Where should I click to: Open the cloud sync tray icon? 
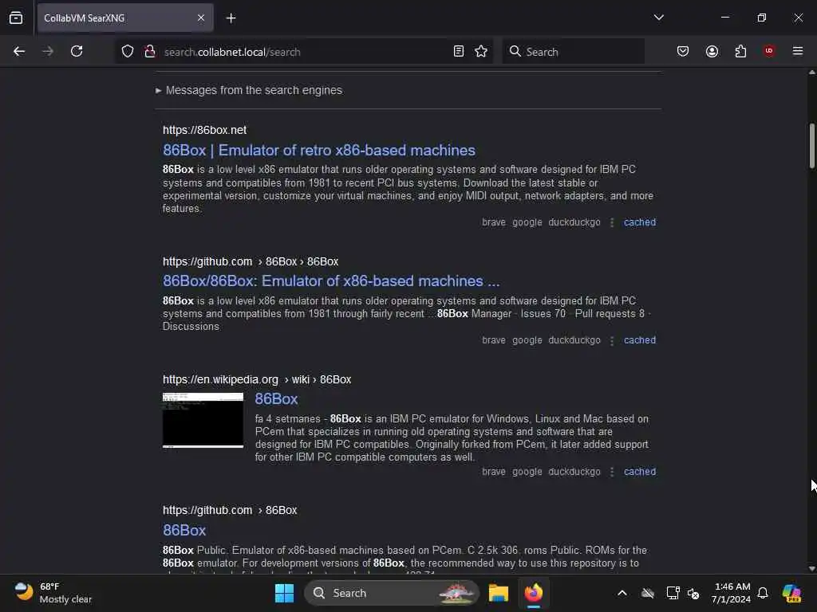[x=648, y=593]
